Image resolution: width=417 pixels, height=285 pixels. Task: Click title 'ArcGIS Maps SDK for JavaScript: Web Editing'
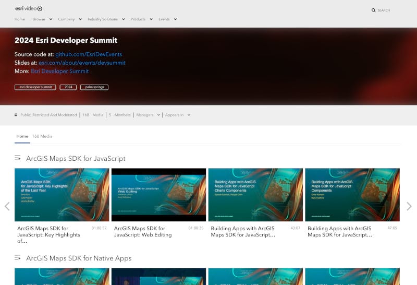coord(143,232)
